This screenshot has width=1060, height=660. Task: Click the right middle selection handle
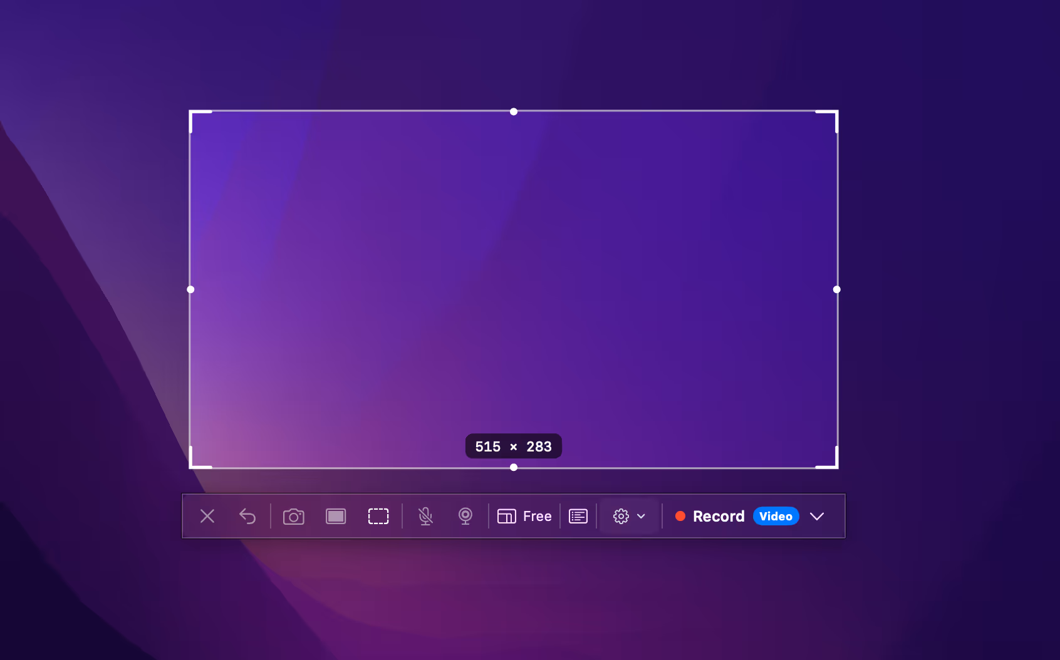point(837,289)
